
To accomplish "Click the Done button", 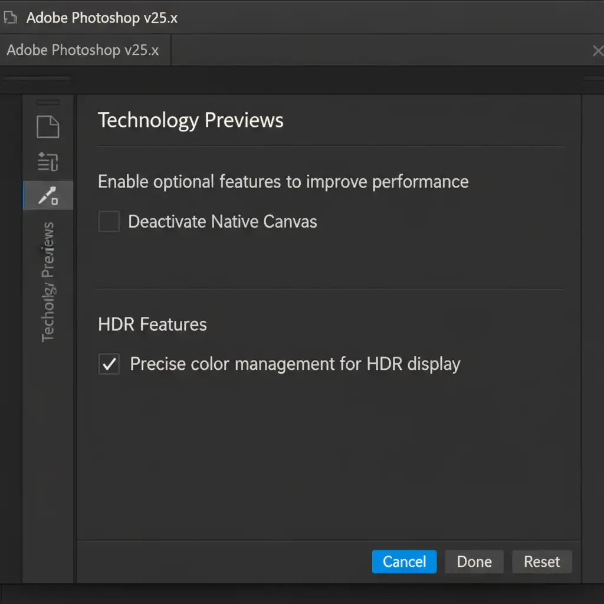I will (x=474, y=562).
